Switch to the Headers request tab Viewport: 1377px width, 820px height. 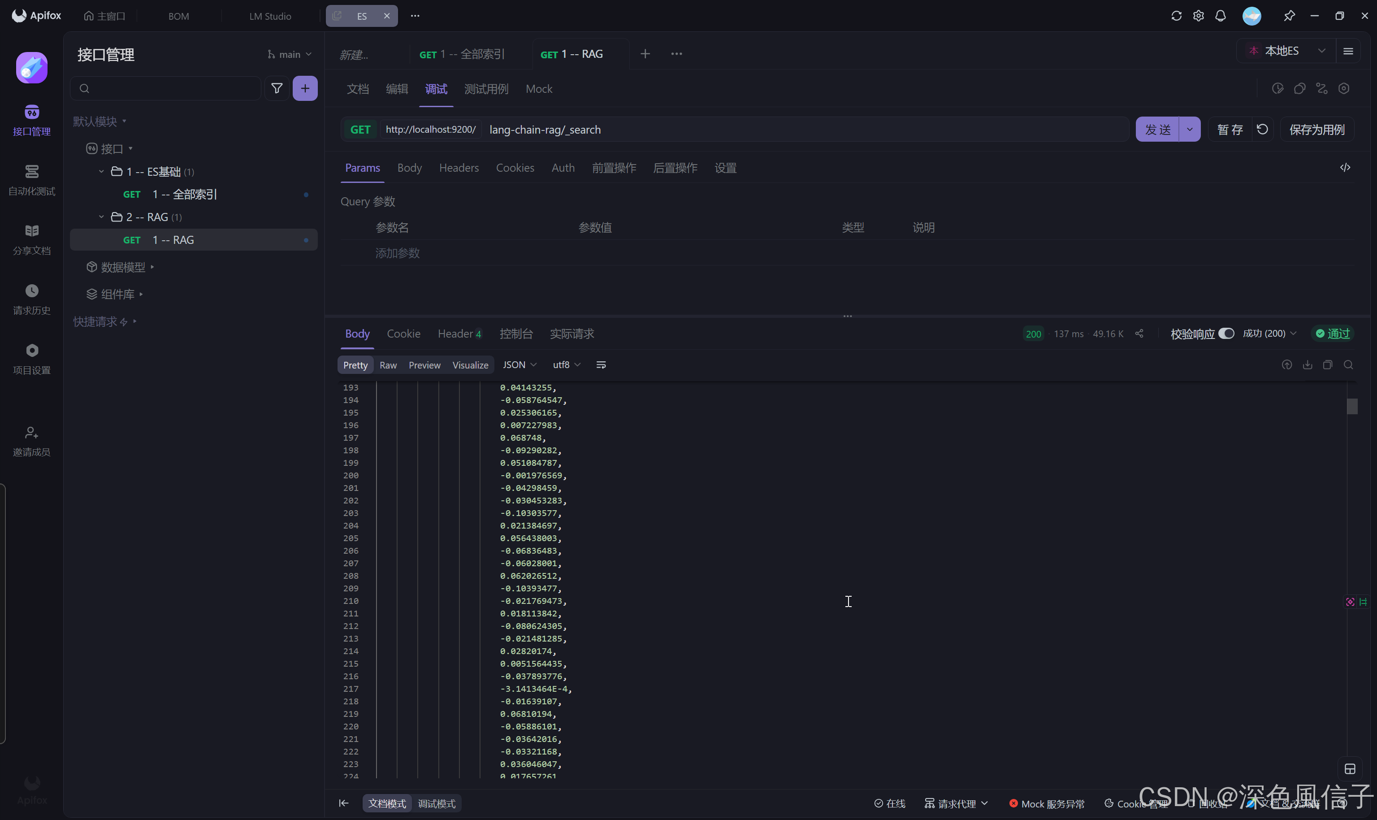pyautogui.click(x=459, y=167)
